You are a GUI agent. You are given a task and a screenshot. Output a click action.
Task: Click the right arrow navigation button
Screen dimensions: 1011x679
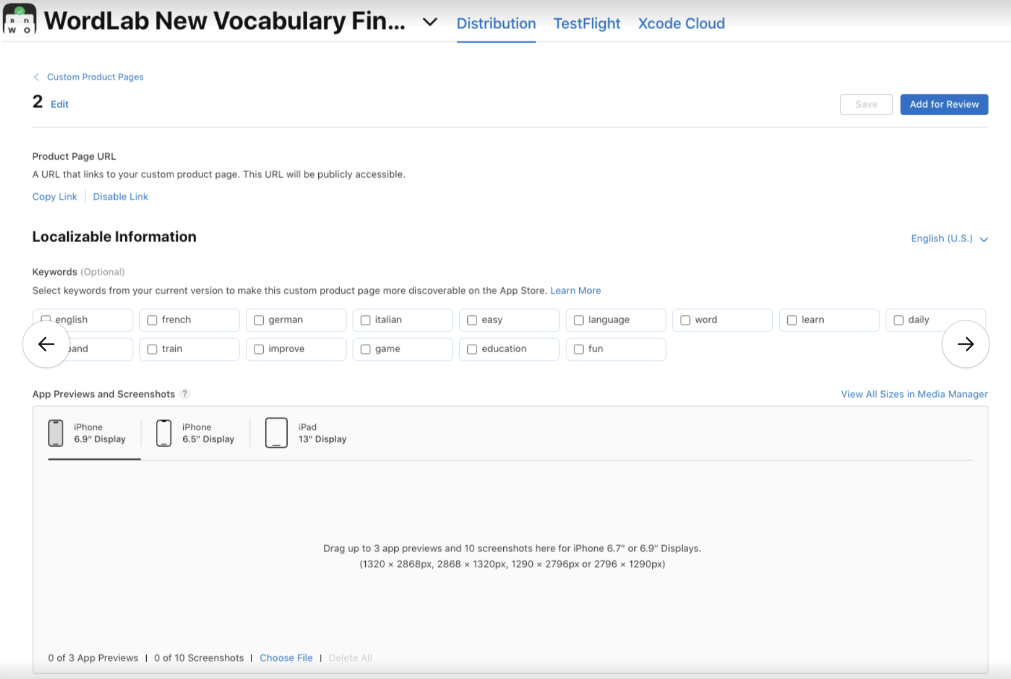tap(966, 344)
